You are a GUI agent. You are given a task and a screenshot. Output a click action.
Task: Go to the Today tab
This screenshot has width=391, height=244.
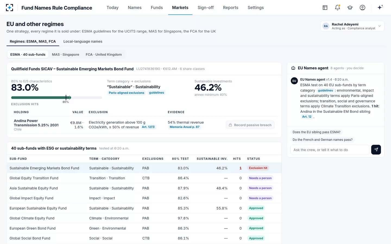tap(112, 8)
